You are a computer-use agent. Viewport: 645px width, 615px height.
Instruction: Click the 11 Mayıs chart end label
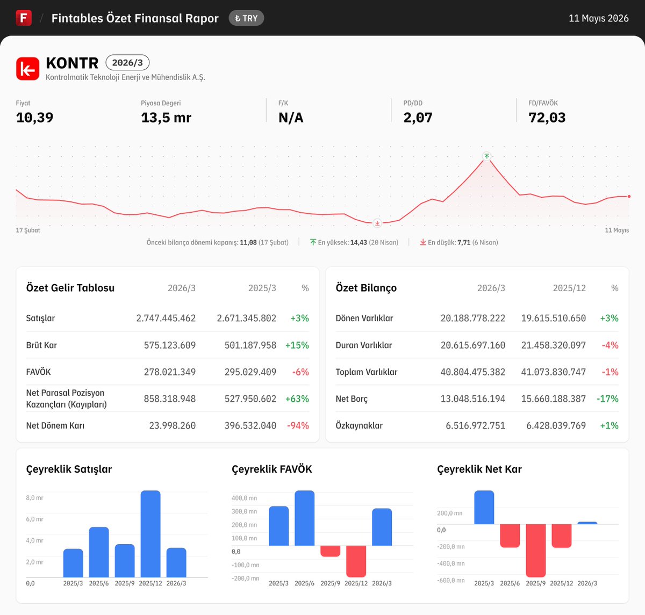pyautogui.click(x=617, y=230)
